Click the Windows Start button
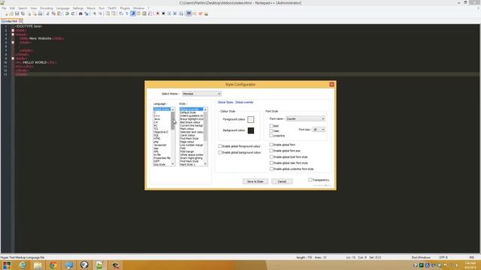 (x=7, y=265)
